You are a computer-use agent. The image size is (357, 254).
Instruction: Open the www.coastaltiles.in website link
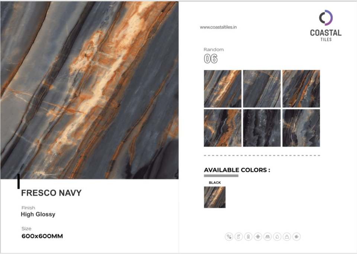point(218,27)
